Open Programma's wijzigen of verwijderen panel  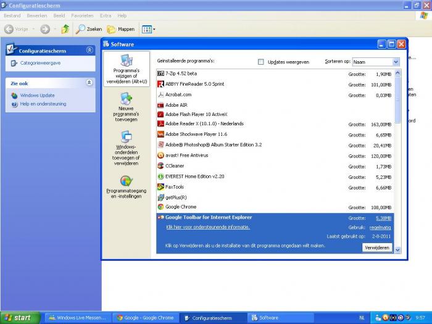pyautogui.click(x=127, y=69)
